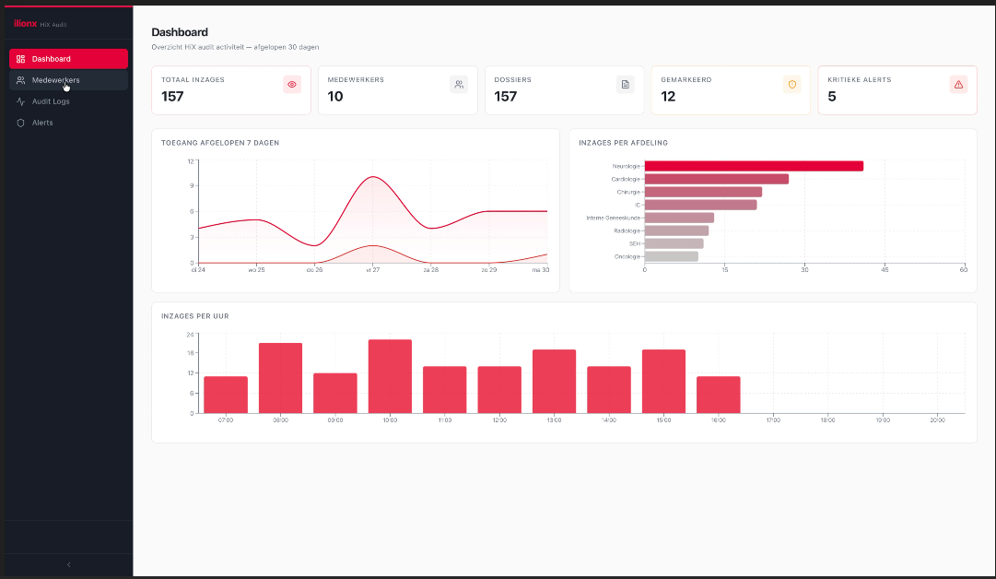Click the Audit Logs waveform icon
Screen dimensions: 996x579
[x=19, y=101]
